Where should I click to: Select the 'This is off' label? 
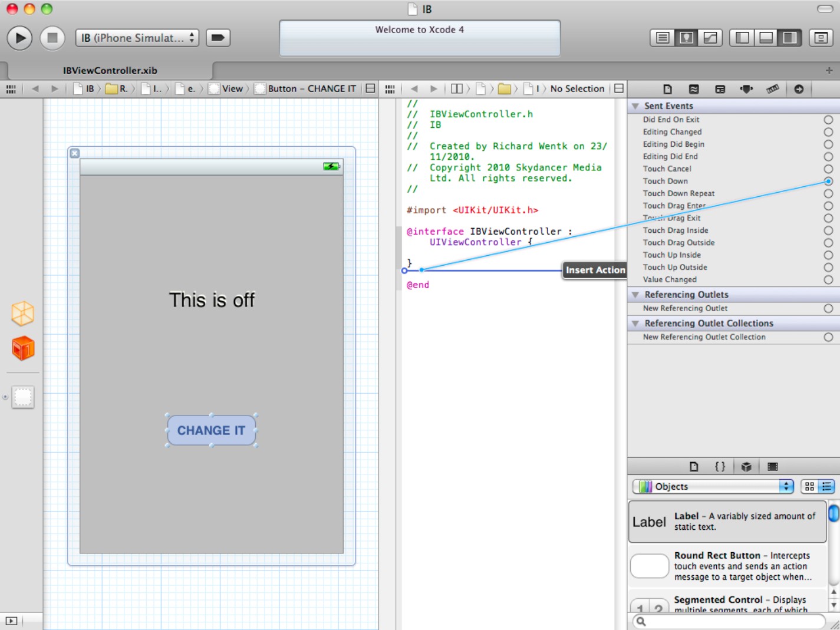(x=212, y=300)
